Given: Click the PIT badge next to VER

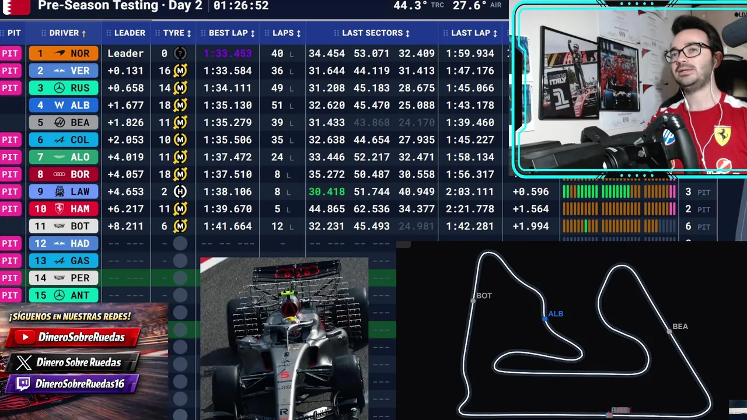Looking at the screenshot, I should pos(10,71).
